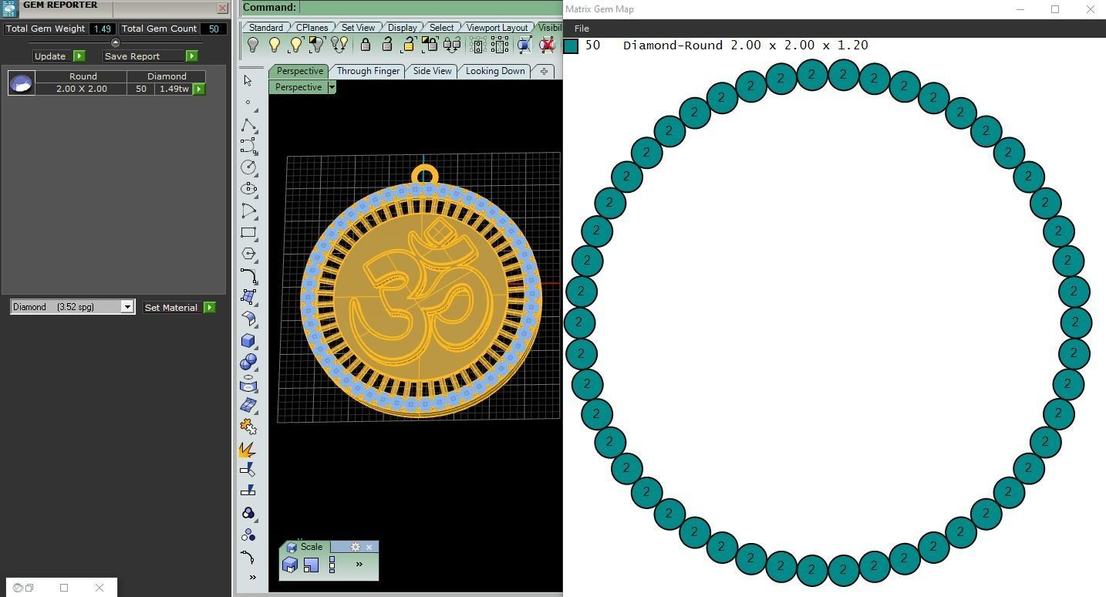Open File menu in Matrix Gem Map
Image resolution: width=1106 pixels, height=597 pixels.
[582, 29]
